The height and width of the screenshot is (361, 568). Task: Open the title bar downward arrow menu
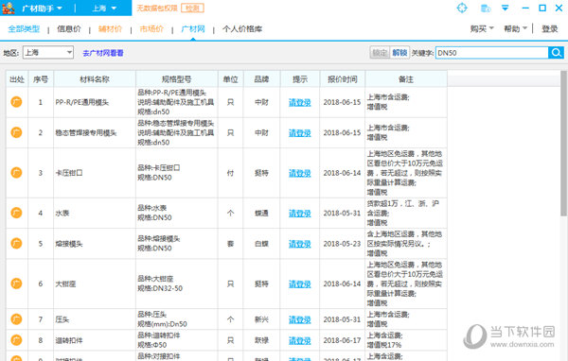coord(505,8)
